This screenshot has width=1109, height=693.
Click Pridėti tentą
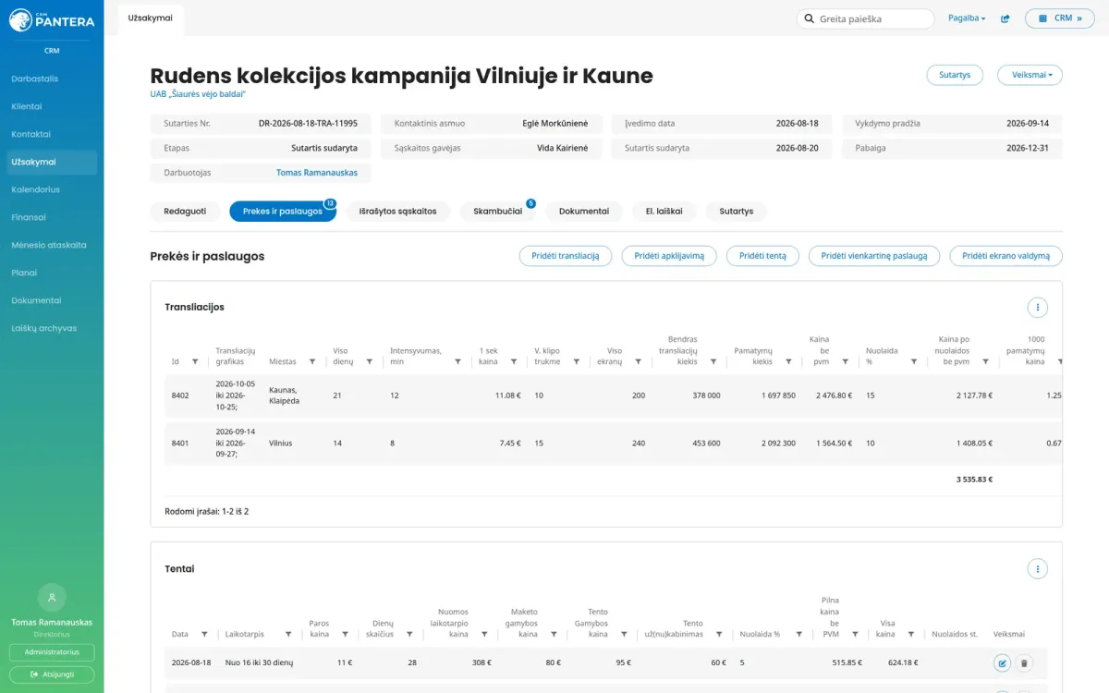click(x=762, y=256)
